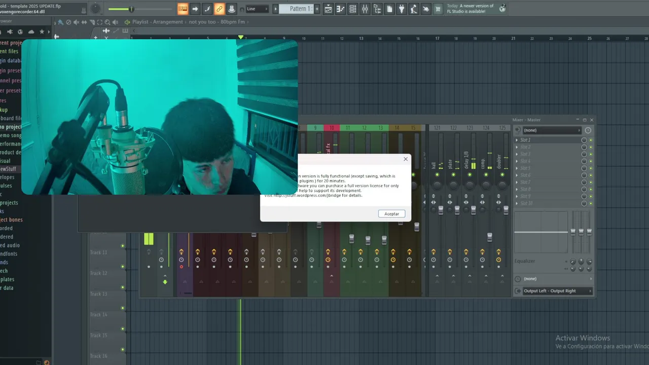Select the Track 15 label in the playlist
The height and width of the screenshot is (365, 649).
(98, 335)
